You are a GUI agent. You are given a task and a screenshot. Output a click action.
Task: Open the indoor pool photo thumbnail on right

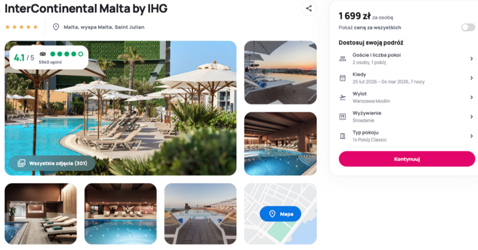tap(280, 144)
